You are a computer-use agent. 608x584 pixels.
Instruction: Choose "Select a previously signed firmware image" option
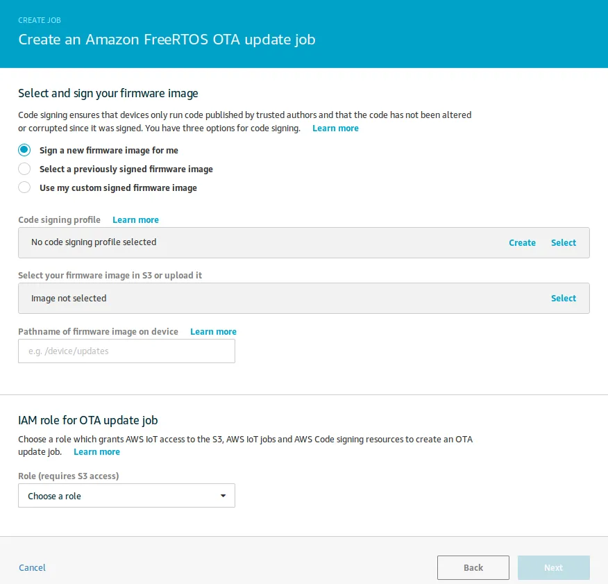24,169
